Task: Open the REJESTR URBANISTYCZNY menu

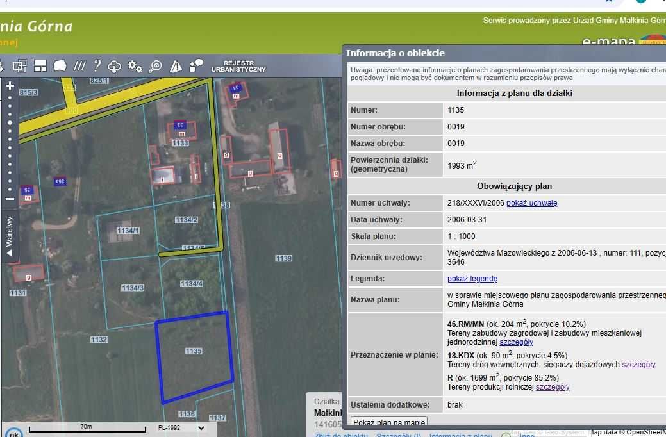Action: 238,66
